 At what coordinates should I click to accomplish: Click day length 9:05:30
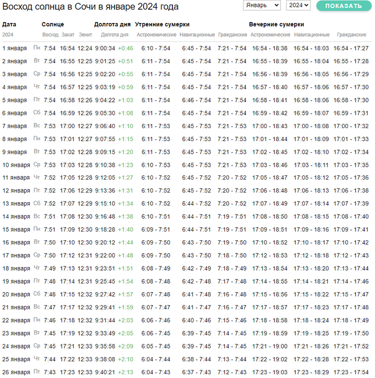coord(105,113)
